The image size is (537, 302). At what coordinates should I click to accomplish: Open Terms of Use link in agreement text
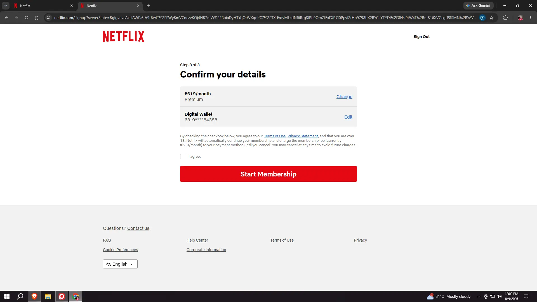point(275,136)
